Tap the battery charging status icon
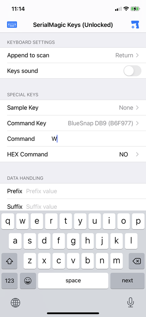Viewport: 146px width, 317px height. click(135, 9)
